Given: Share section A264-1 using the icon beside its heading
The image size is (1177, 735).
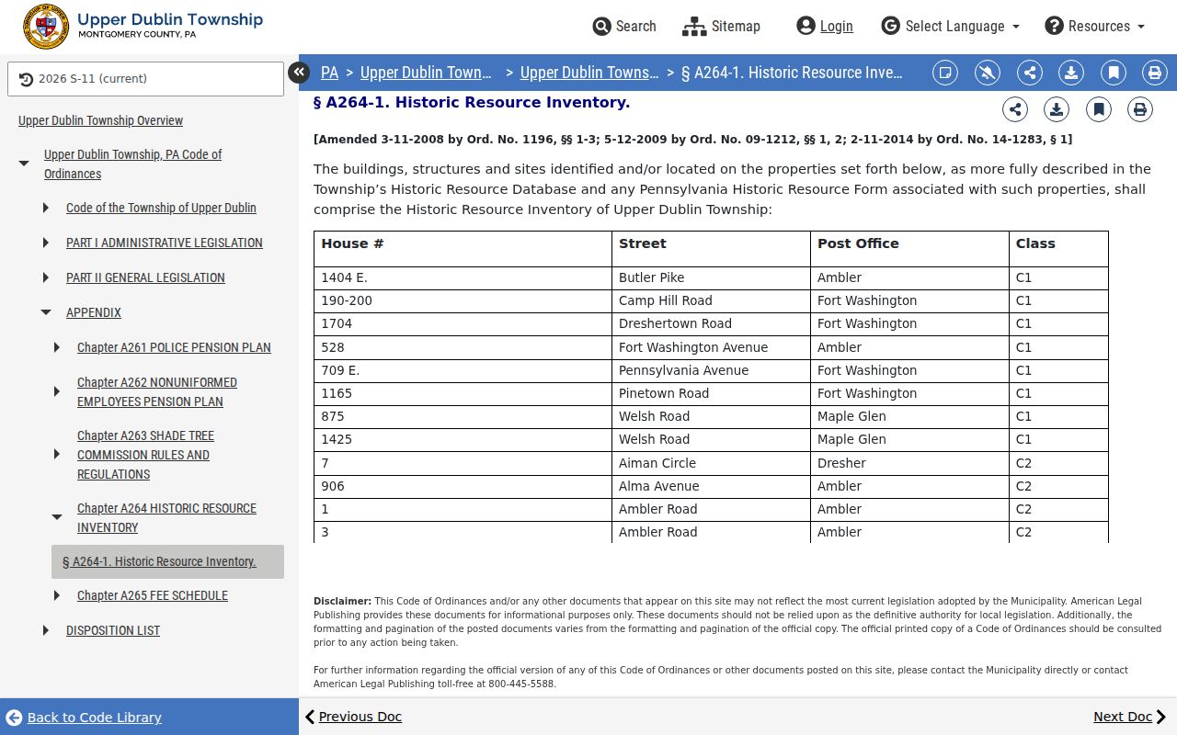Looking at the screenshot, I should click(x=1015, y=110).
